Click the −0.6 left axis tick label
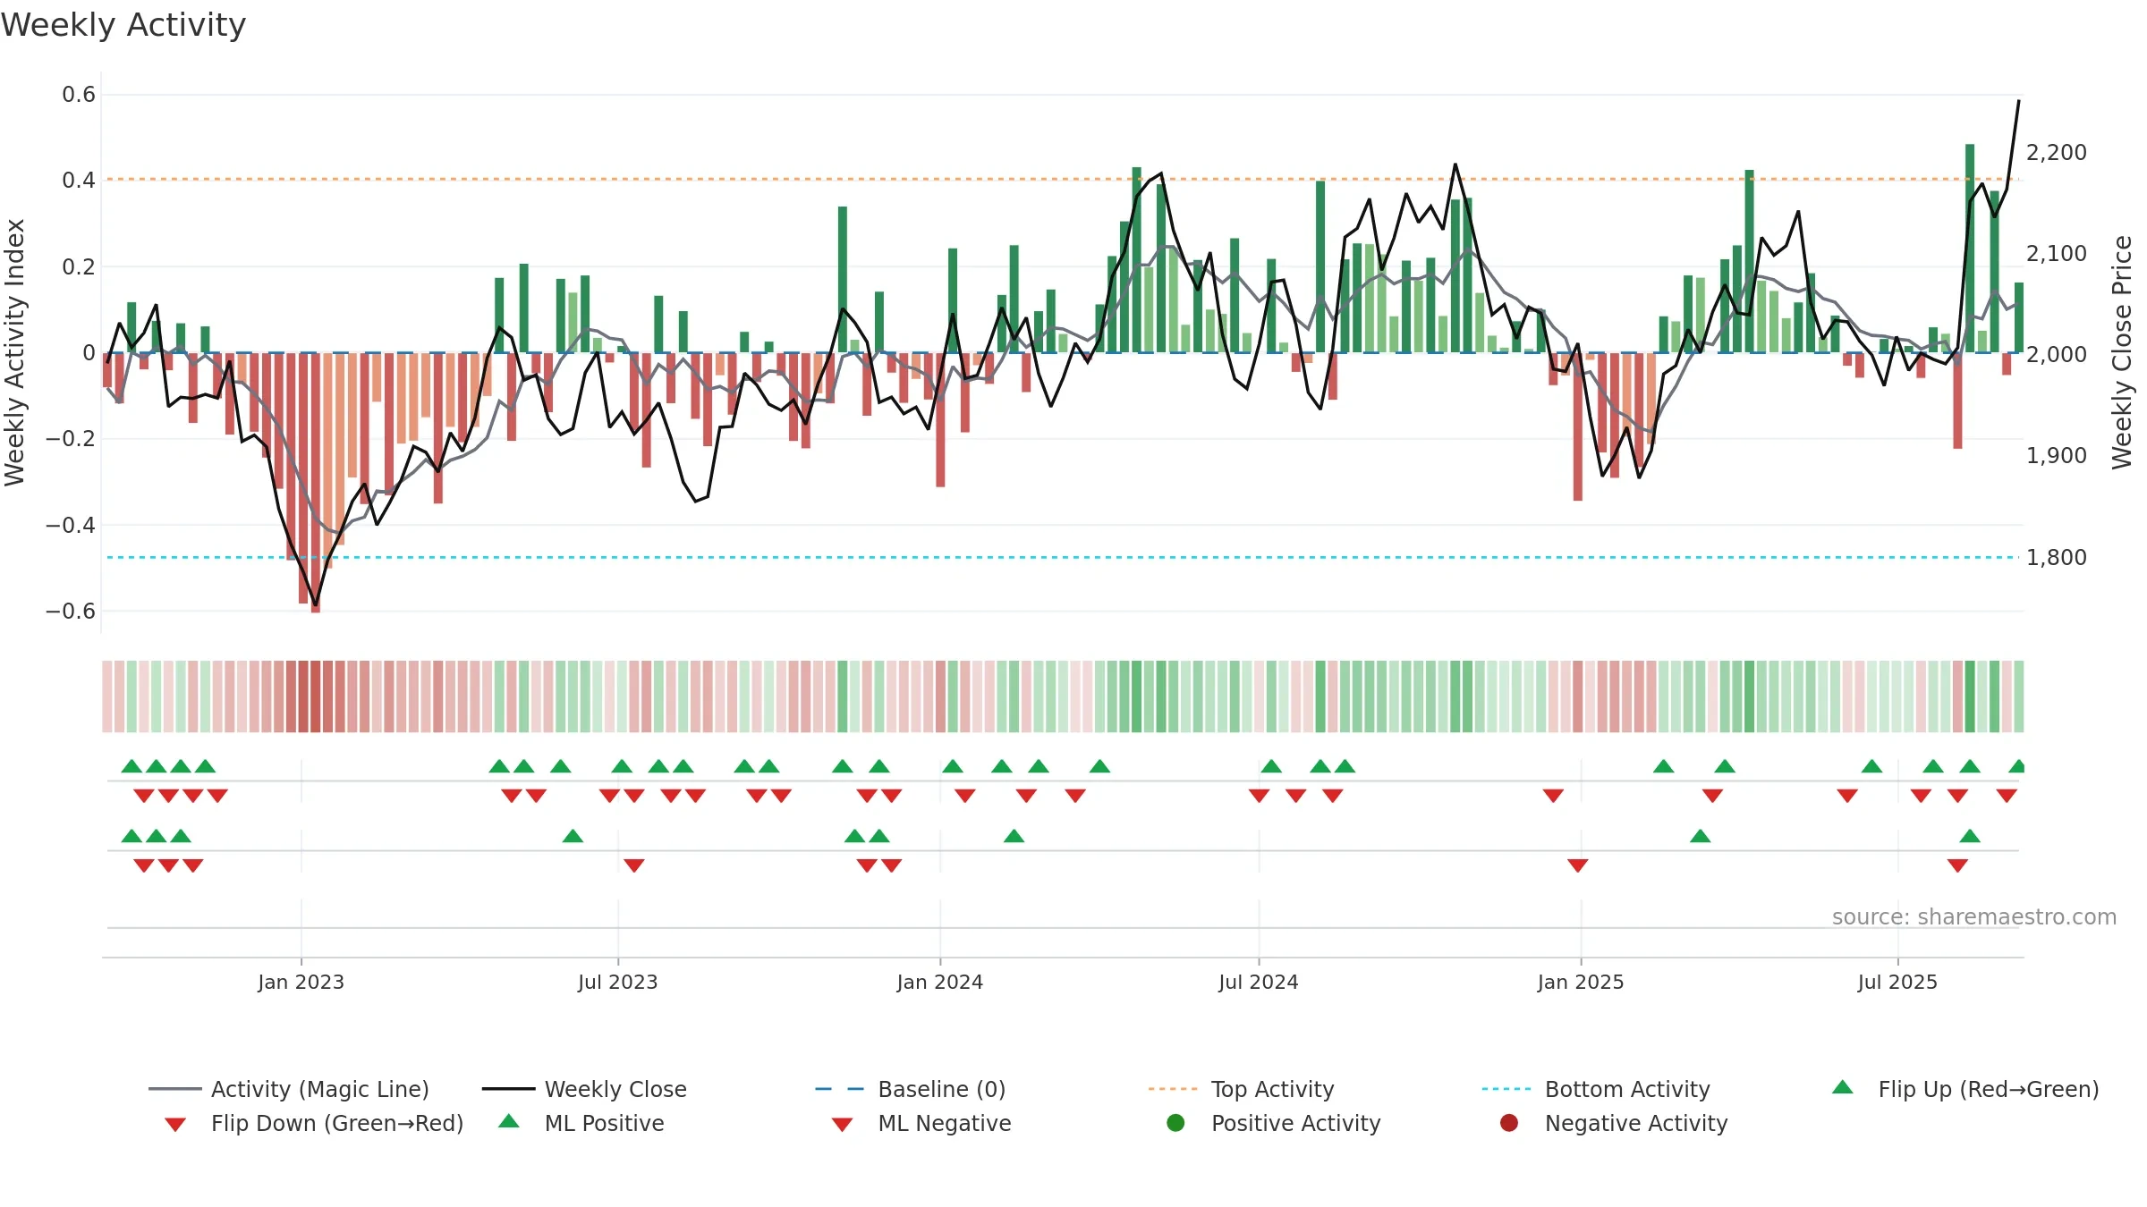Screen dimensions: 2147x1207 71,612
